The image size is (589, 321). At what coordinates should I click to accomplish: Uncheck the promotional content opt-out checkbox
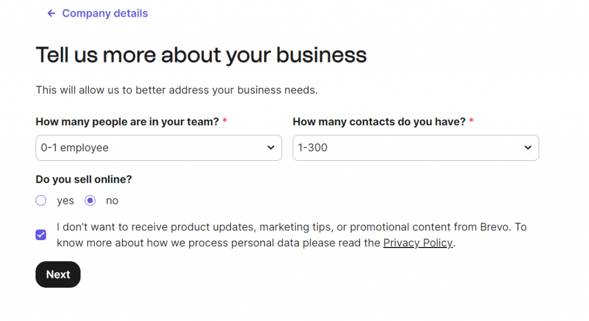click(41, 234)
